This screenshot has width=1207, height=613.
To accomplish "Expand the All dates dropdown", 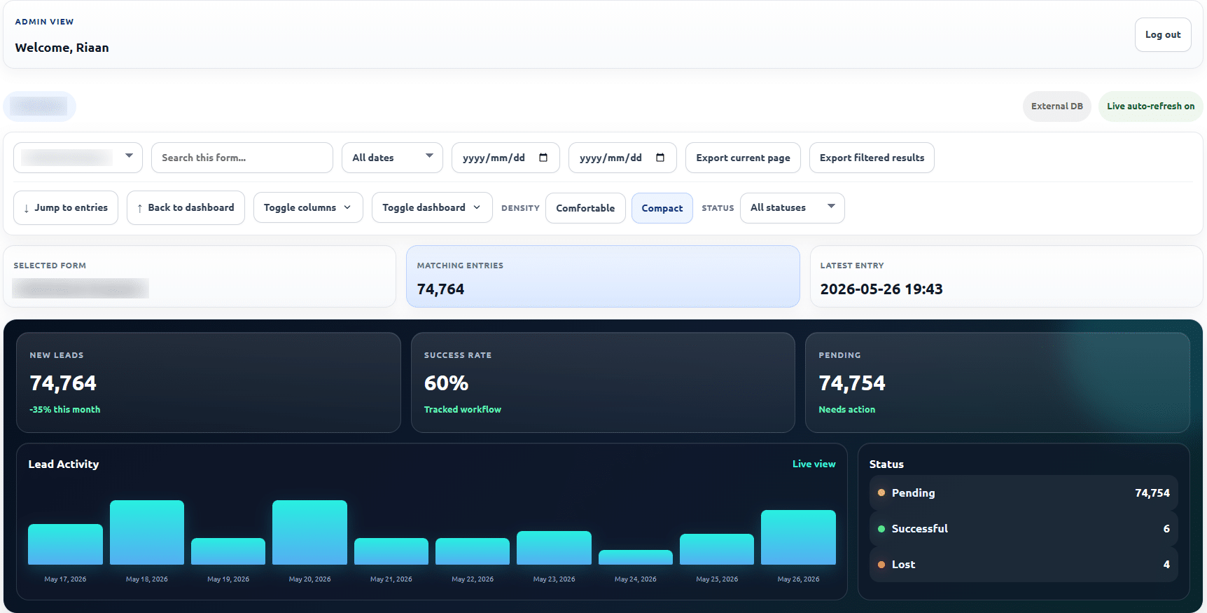I will (392, 158).
